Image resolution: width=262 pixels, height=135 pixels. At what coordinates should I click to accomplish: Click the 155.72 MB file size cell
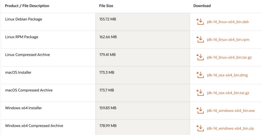pyautogui.click(x=108, y=19)
